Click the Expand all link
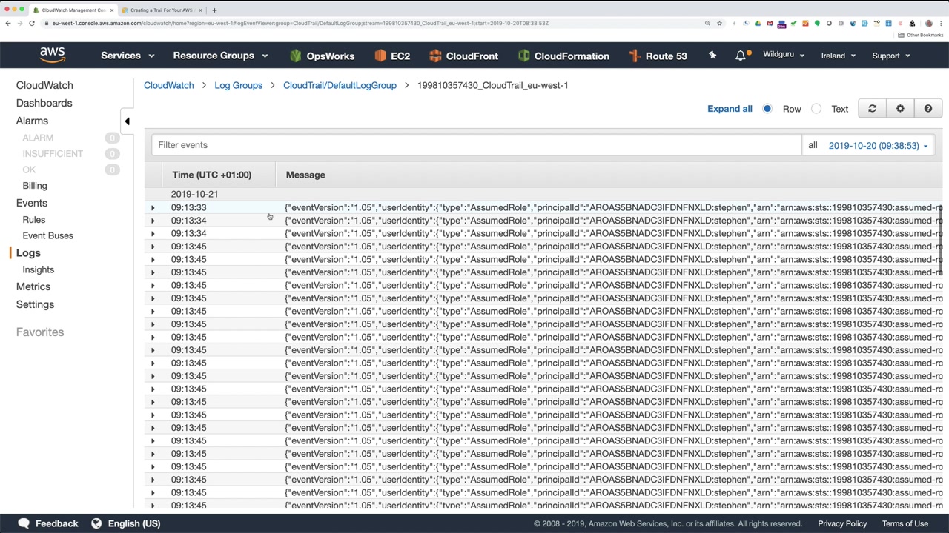 pyautogui.click(x=730, y=109)
